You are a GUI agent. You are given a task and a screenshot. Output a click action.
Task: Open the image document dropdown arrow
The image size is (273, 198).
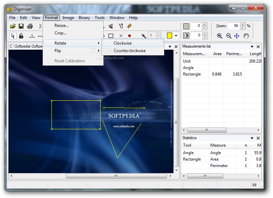click(170, 47)
